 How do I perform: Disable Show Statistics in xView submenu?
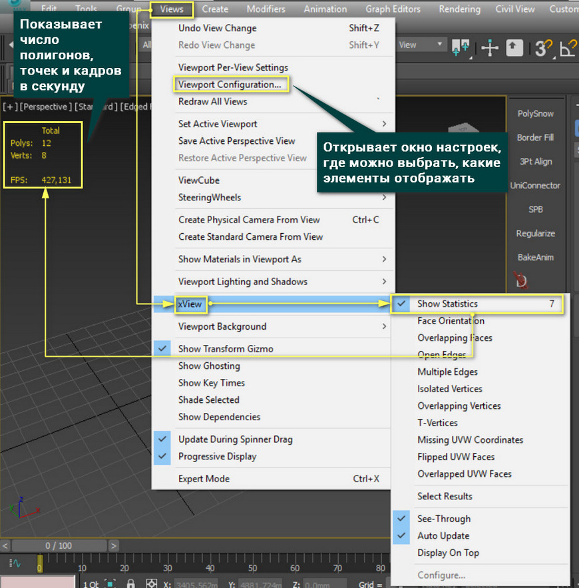(447, 304)
